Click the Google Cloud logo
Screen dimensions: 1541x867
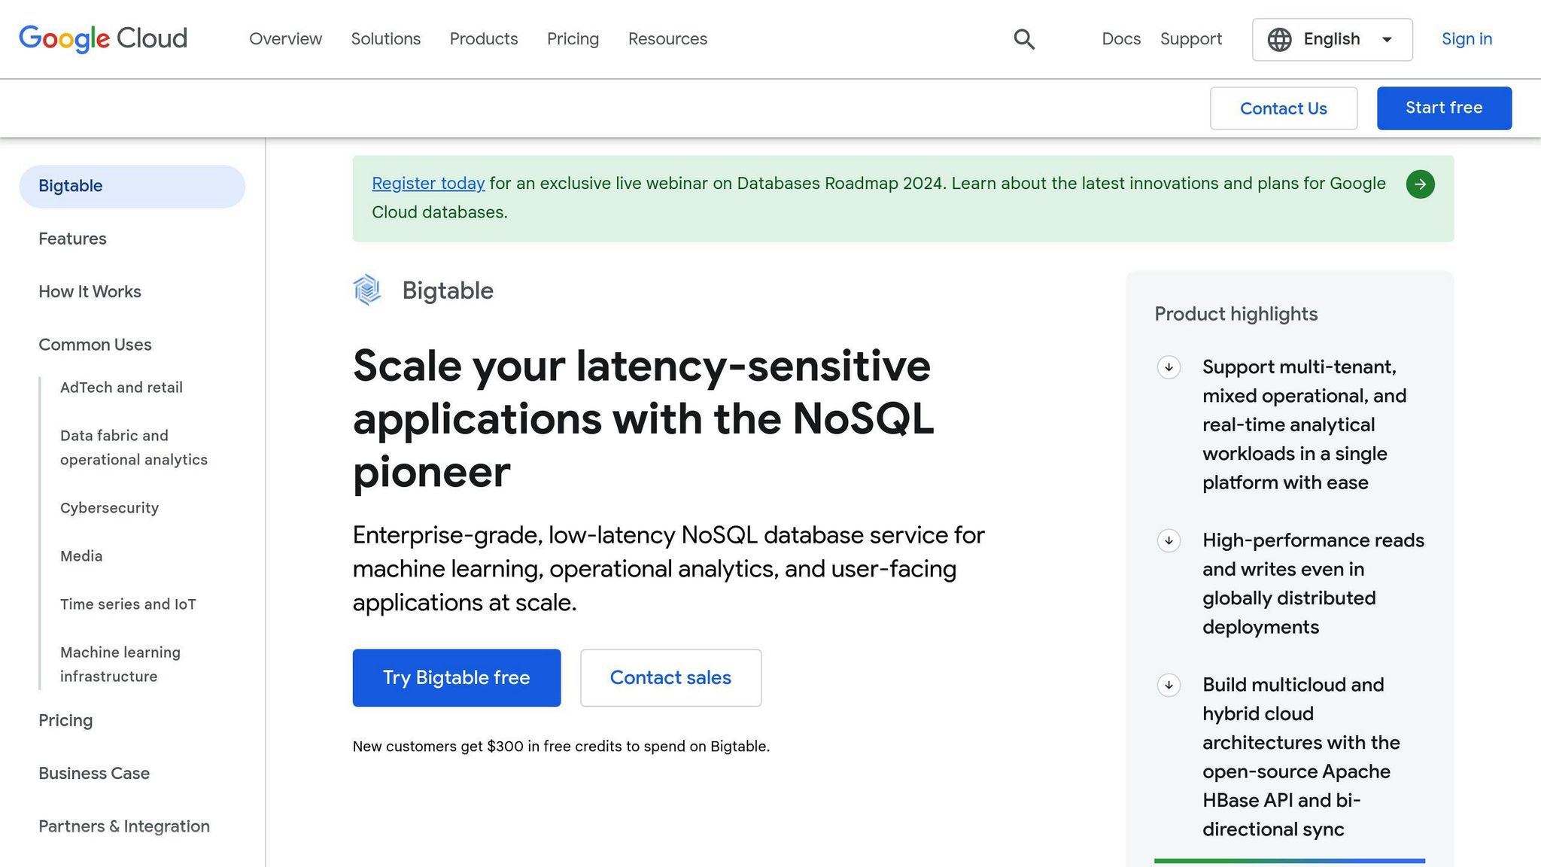pos(102,38)
